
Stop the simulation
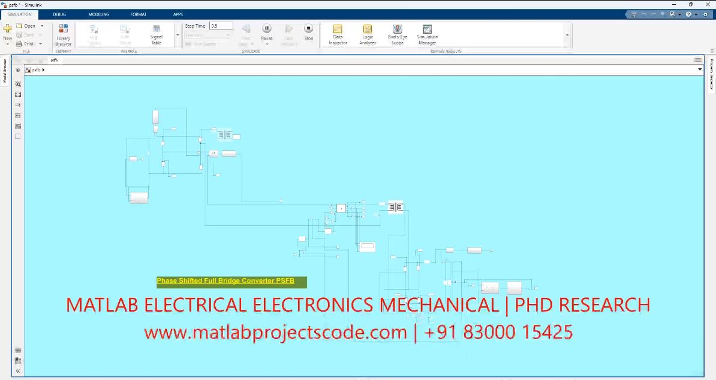[x=309, y=32]
